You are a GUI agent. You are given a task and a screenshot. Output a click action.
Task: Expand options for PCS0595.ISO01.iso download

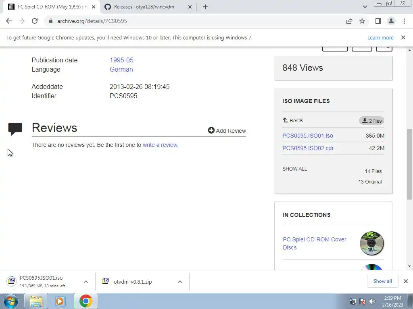pos(86,282)
